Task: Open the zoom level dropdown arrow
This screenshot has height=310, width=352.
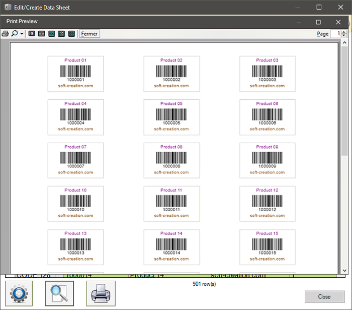Action: click(22, 34)
